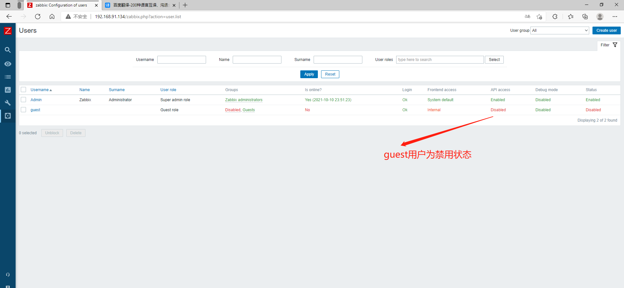624x288 pixels.
Task: Tick the select-all users checkbox in the header
Action: pyautogui.click(x=23, y=90)
